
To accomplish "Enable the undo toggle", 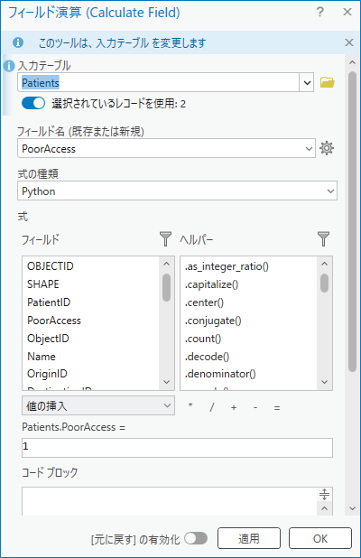I will [196, 538].
